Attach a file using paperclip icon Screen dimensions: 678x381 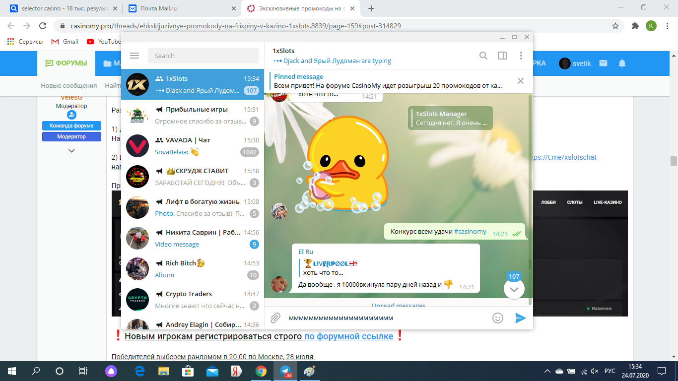tap(275, 318)
